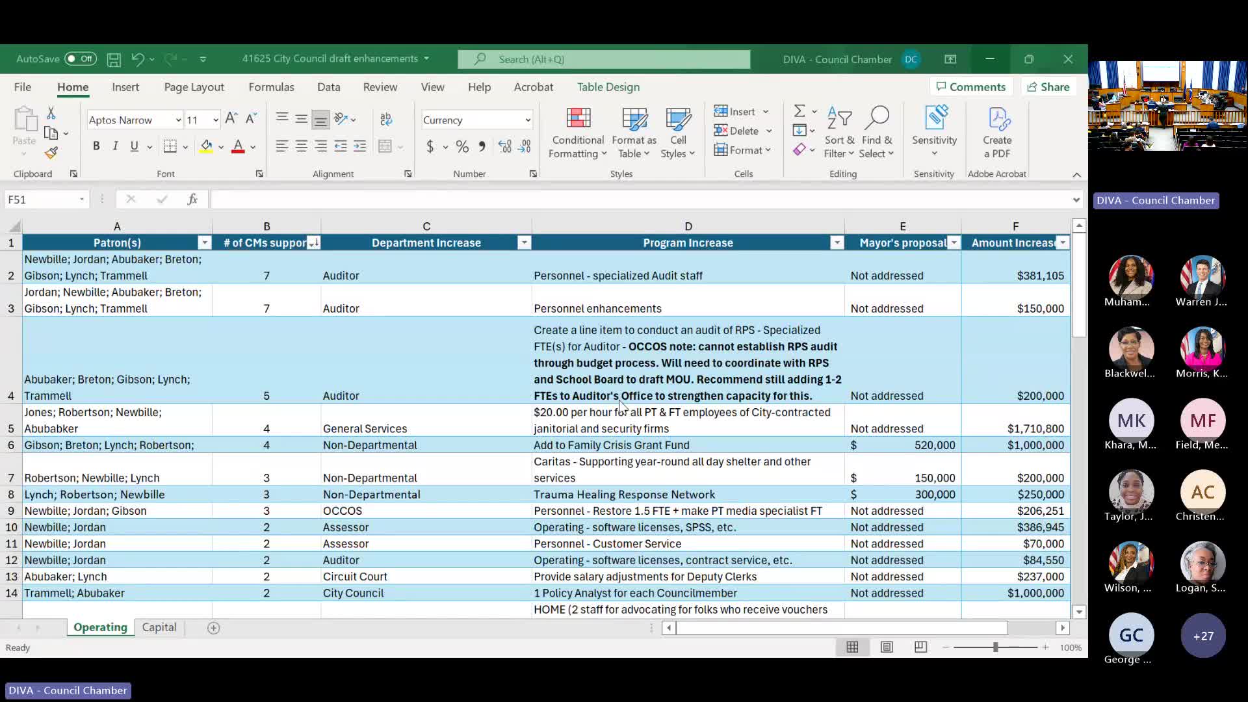Open the File menu

tap(23, 87)
